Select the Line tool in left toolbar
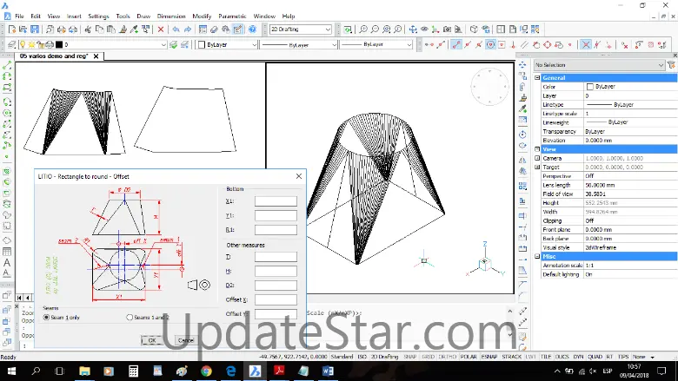 (x=7, y=66)
